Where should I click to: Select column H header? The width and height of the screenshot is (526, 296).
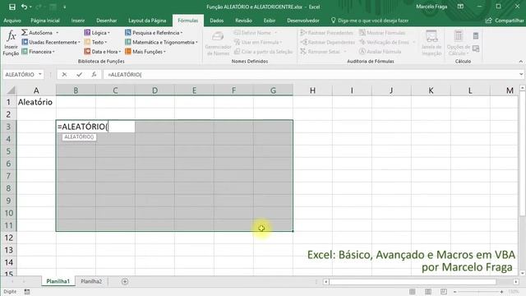[312, 90]
